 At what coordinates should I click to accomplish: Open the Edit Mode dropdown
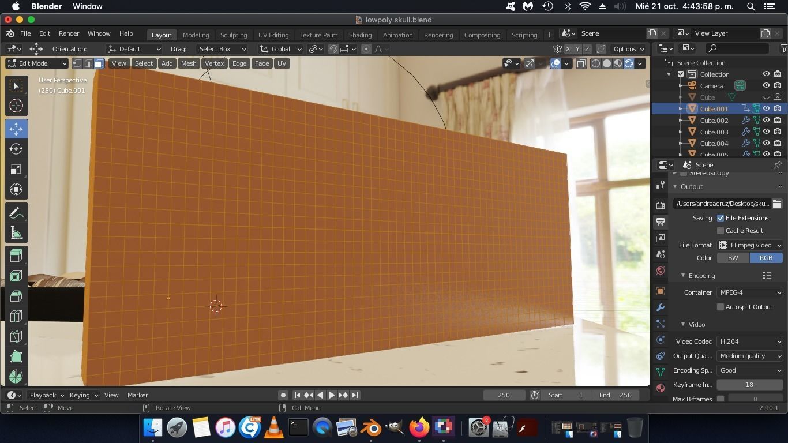pos(37,63)
